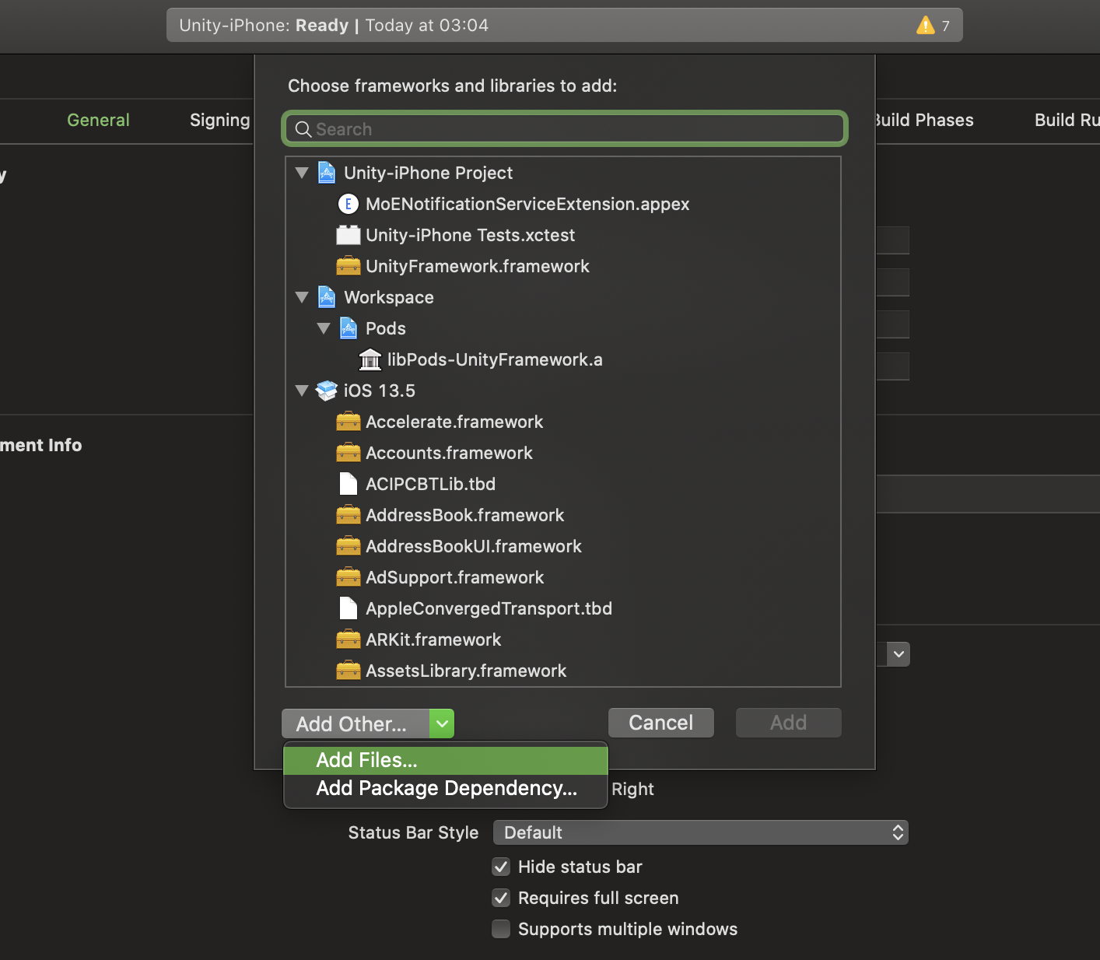Select AppleConvergedTransport.tbd row text
This screenshot has width=1100, height=960.
pyautogui.click(x=489, y=608)
